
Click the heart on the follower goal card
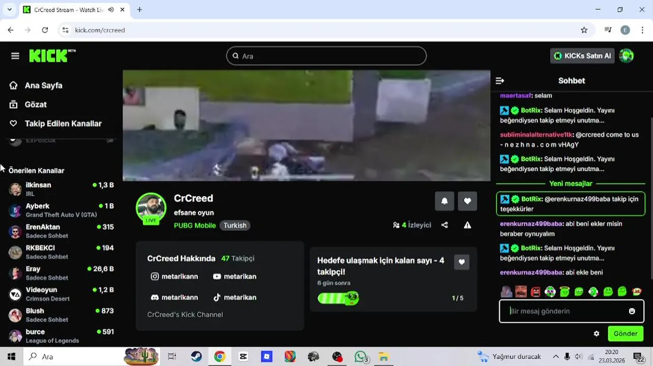coord(462,262)
